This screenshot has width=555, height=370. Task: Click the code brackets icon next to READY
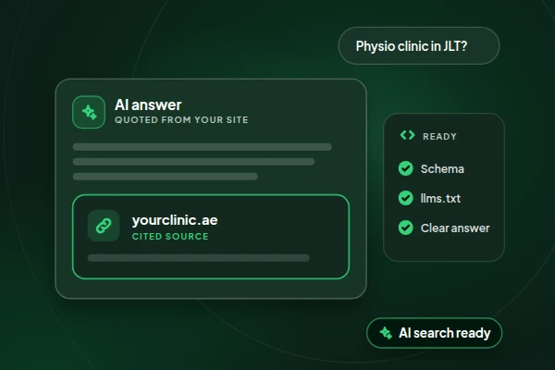(x=407, y=135)
